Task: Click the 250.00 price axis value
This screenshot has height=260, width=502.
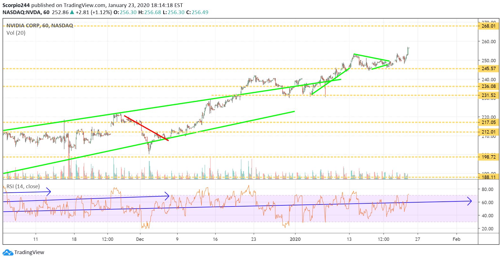Action: click(489, 60)
